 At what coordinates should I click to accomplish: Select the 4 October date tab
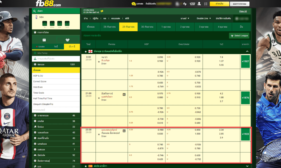(x=222, y=27)
